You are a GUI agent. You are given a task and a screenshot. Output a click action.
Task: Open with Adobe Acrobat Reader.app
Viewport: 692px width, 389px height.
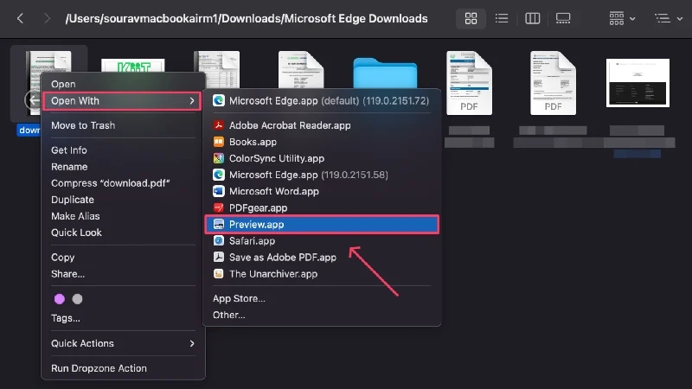click(289, 125)
